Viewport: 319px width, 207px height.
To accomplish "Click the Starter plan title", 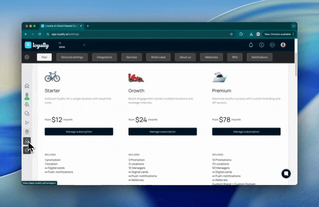I will (x=52, y=91).
